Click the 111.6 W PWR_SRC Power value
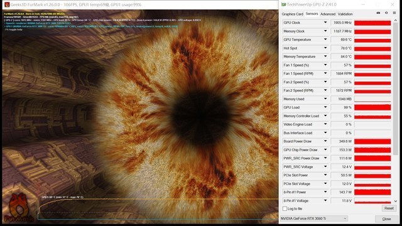The image size is (402, 226). (345, 158)
